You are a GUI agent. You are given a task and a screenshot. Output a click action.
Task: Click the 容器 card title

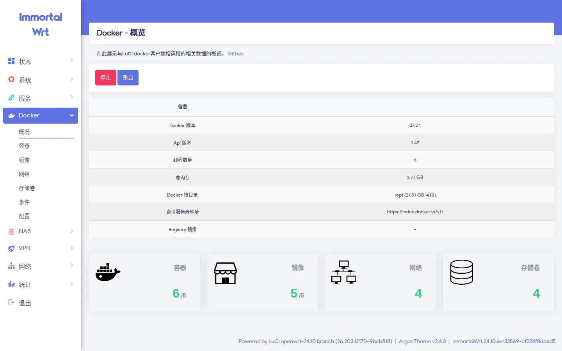pos(180,268)
